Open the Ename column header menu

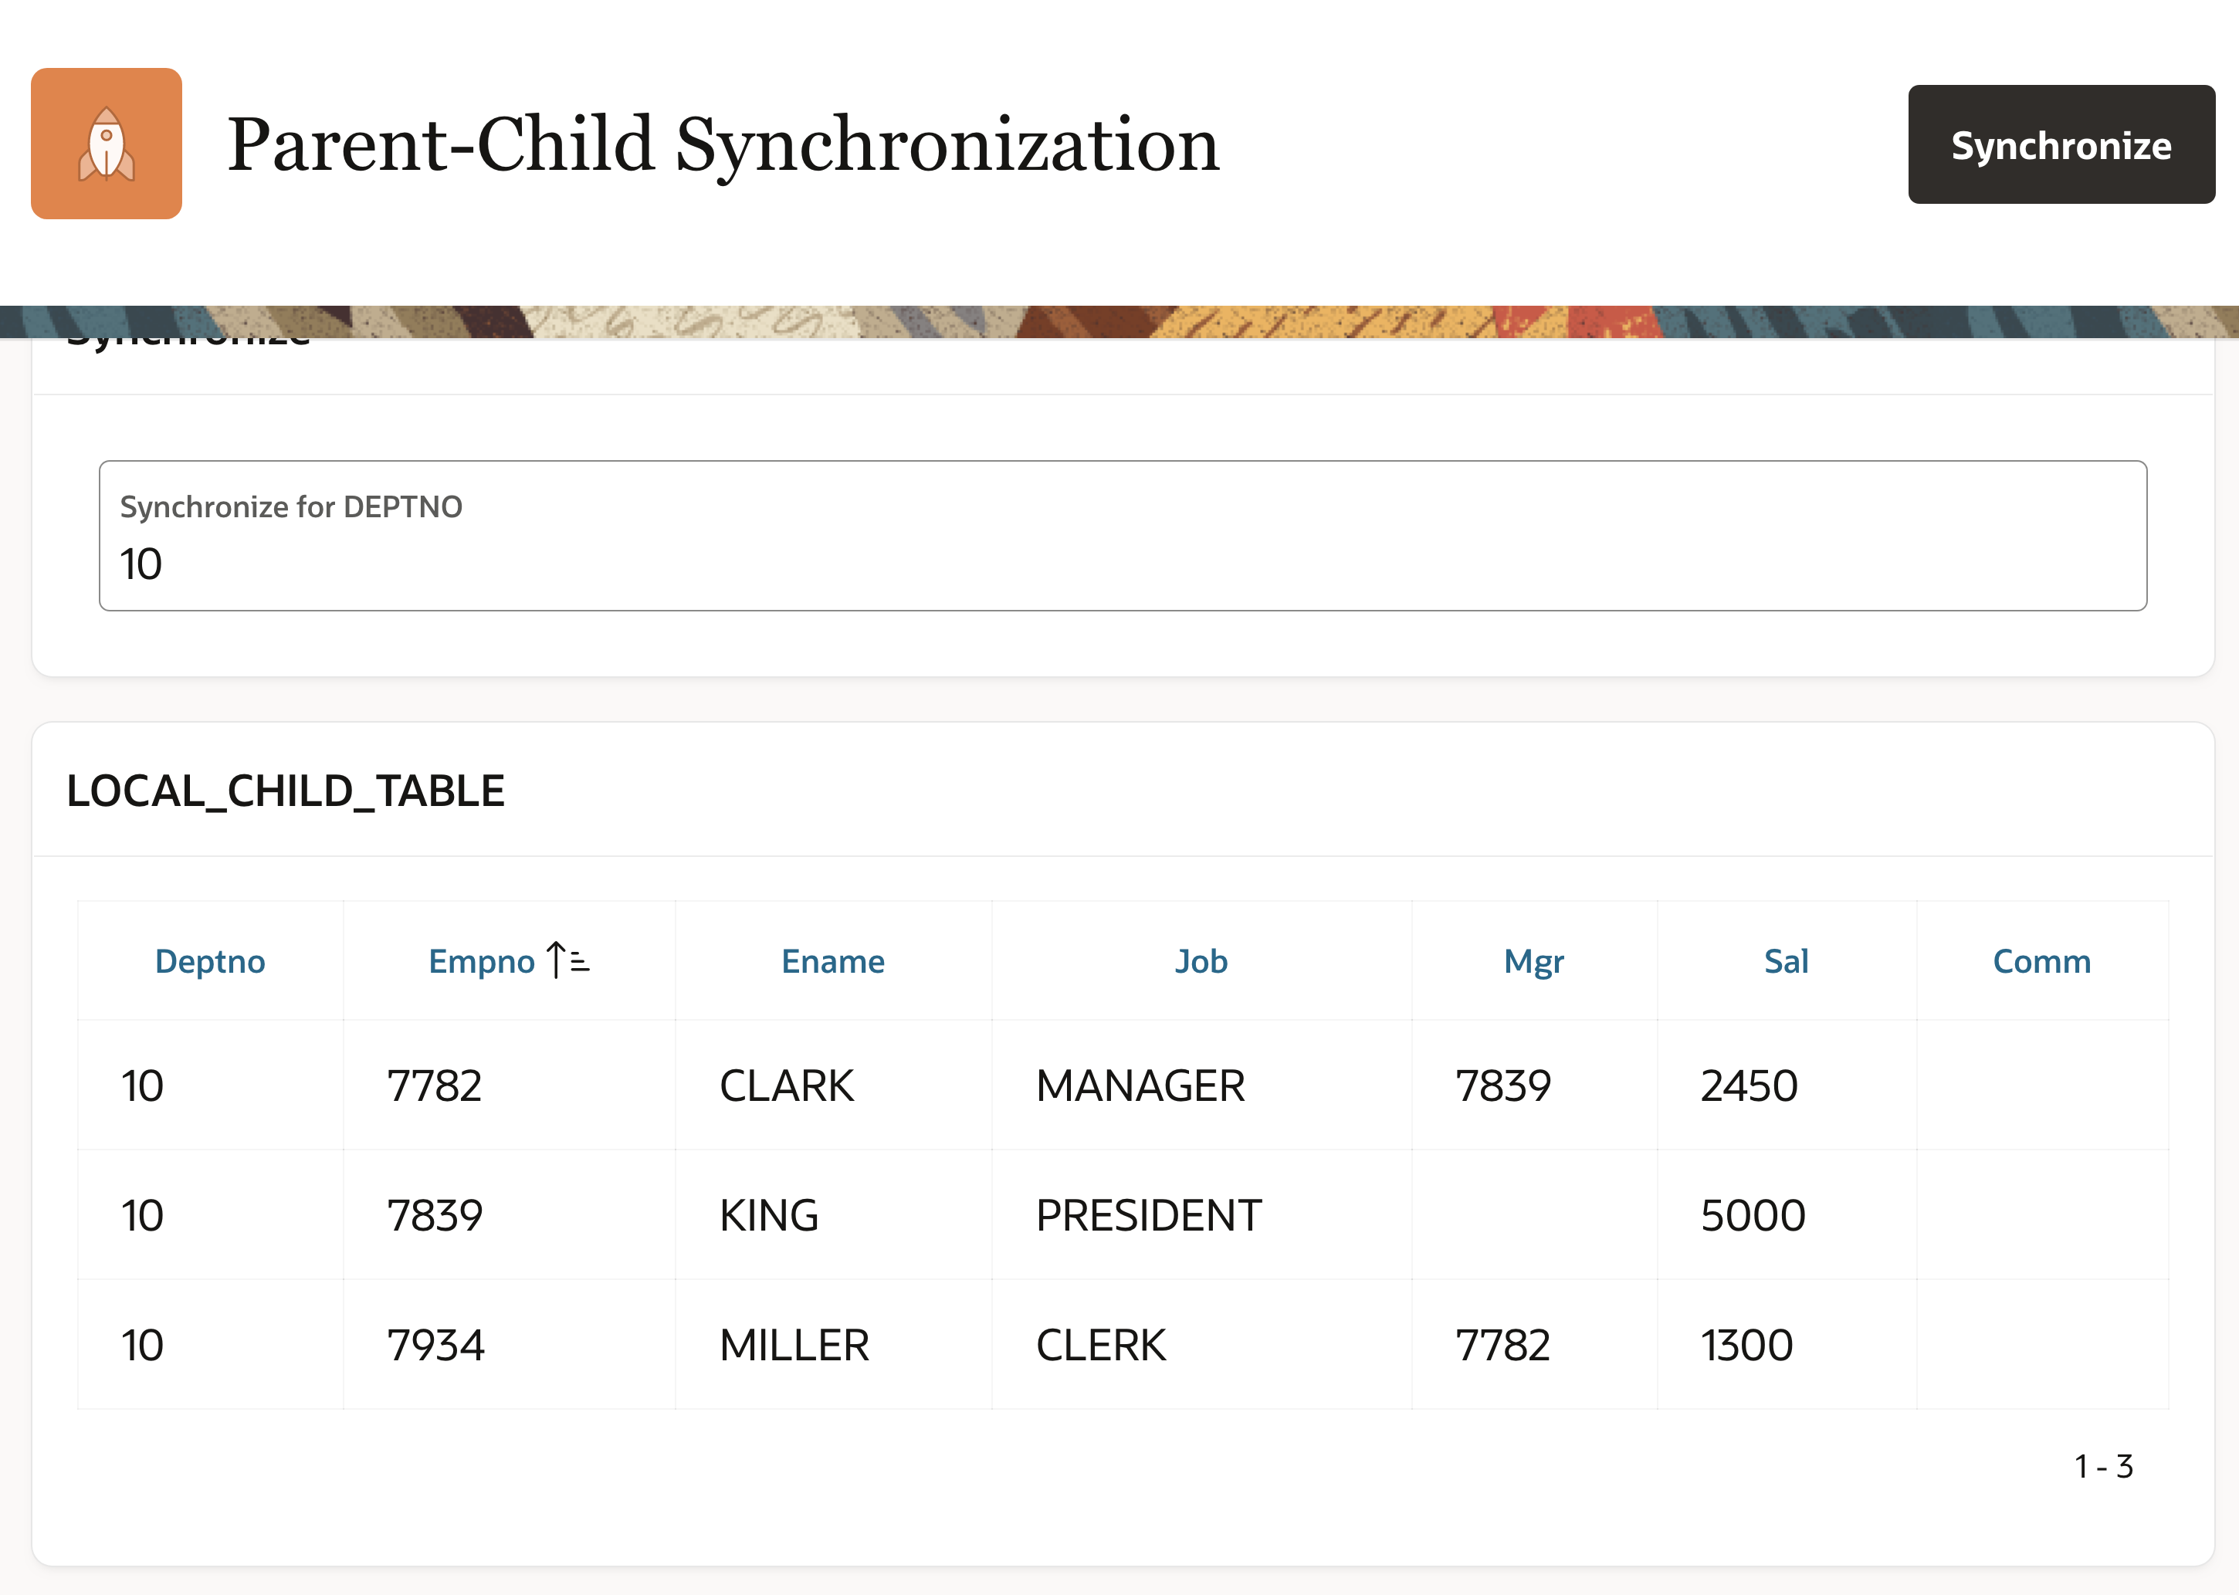click(x=832, y=960)
